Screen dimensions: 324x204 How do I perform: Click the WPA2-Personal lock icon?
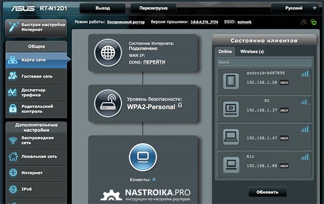[180, 105]
